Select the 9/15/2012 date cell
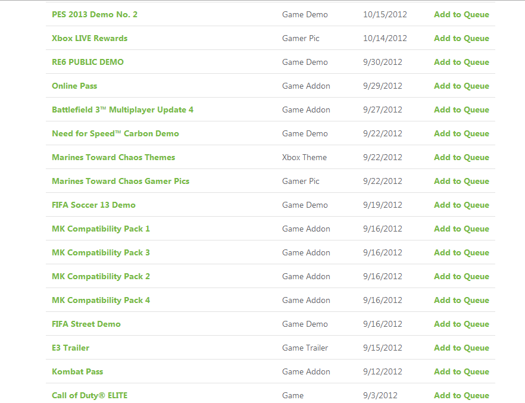 point(382,348)
